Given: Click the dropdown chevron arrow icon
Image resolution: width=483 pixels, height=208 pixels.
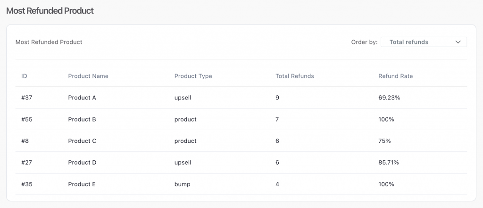Looking at the screenshot, I should pos(458,42).
